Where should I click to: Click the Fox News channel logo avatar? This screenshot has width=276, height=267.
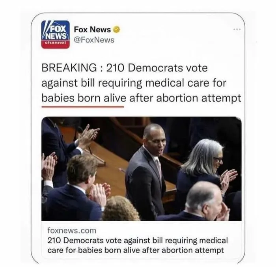[56, 35]
